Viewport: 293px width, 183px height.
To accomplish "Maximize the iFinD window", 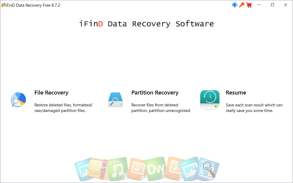I will click(273, 5).
